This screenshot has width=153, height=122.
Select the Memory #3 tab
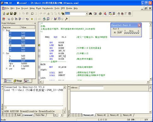[114, 115]
